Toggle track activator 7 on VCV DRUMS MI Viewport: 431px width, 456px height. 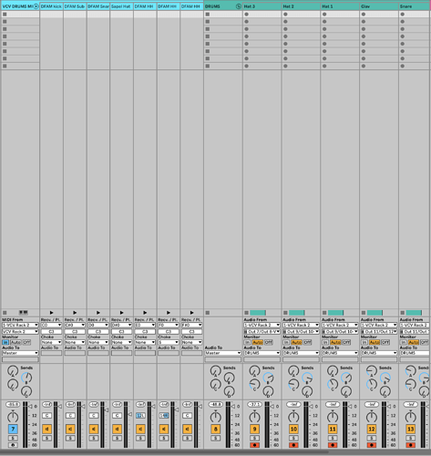pos(13,430)
